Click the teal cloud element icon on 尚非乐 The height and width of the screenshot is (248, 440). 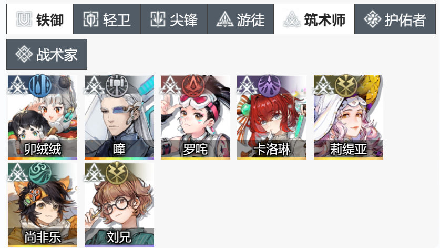click(40, 173)
